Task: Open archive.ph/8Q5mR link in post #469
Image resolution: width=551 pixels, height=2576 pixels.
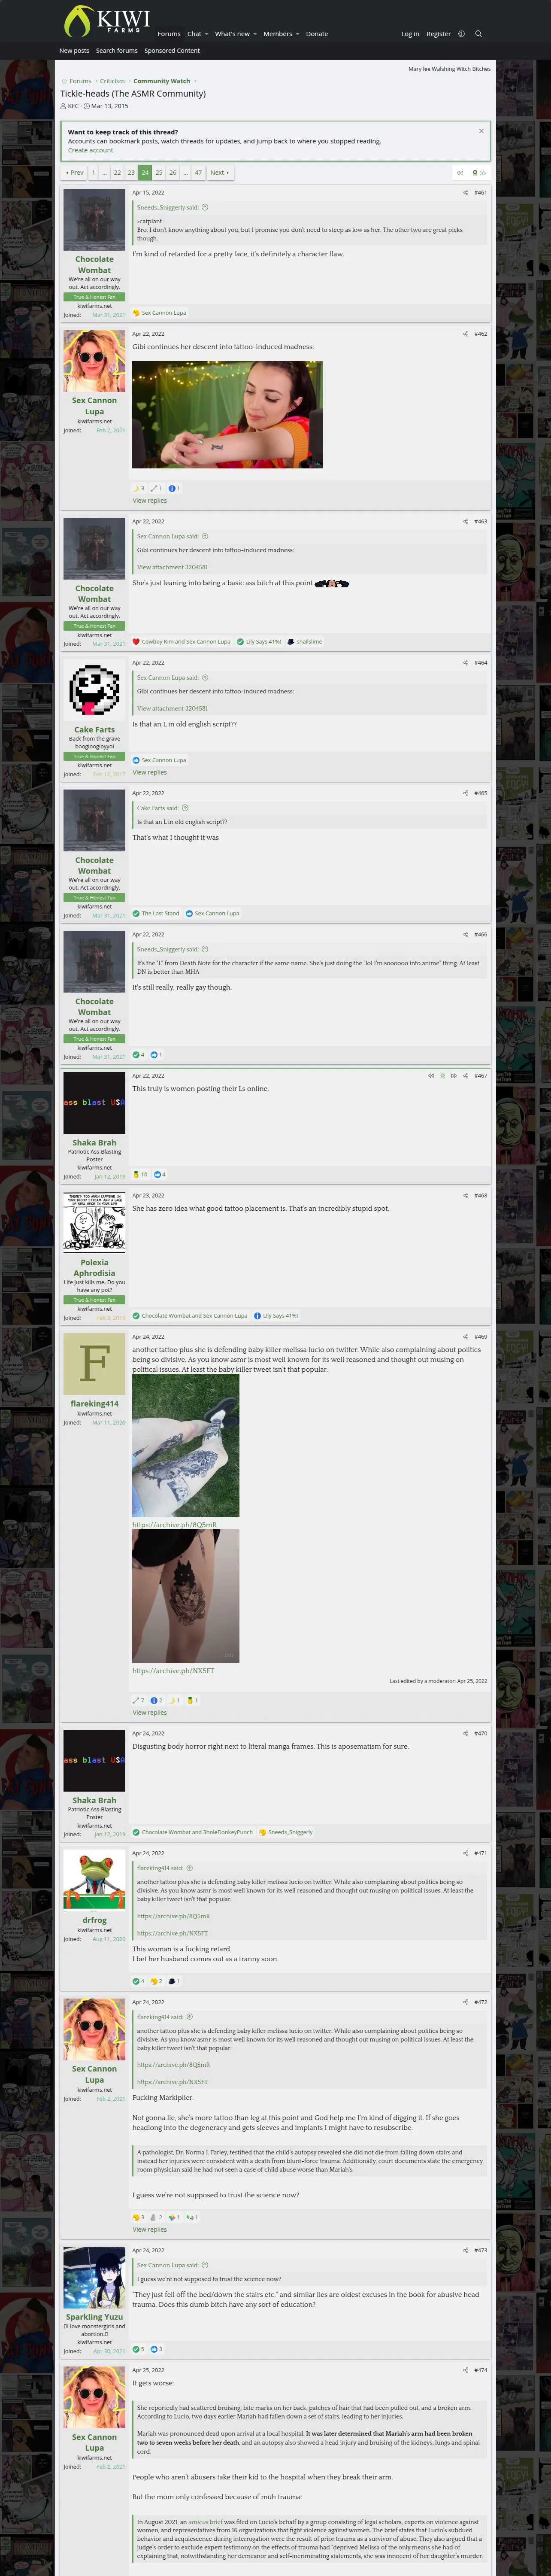Action: 174,1525
